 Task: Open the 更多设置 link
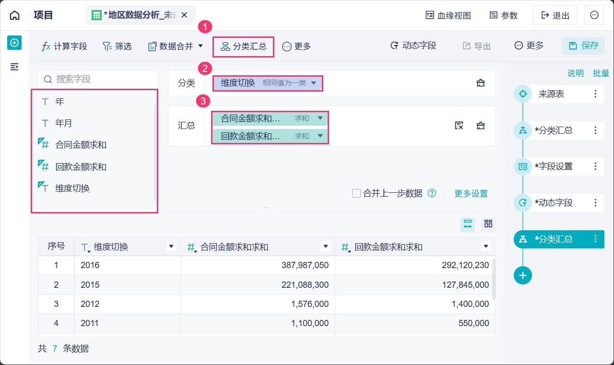(x=471, y=193)
